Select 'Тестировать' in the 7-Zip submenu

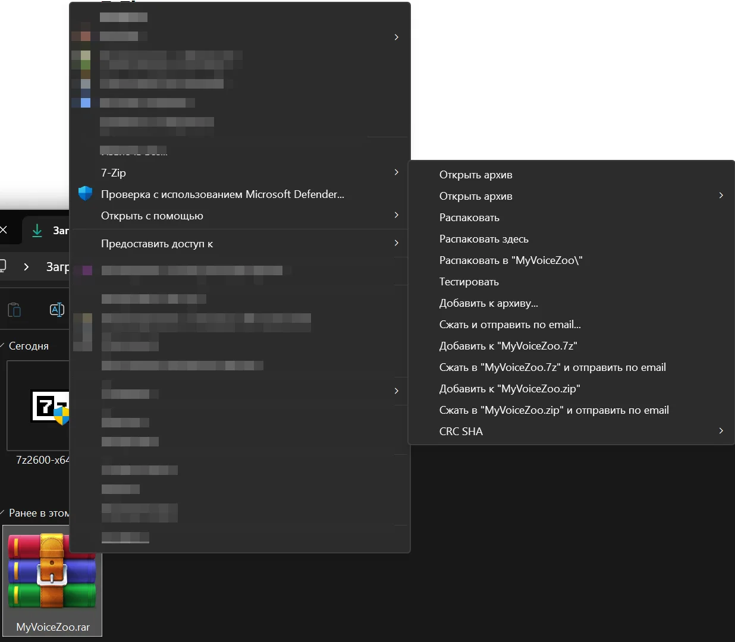[469, 281]
